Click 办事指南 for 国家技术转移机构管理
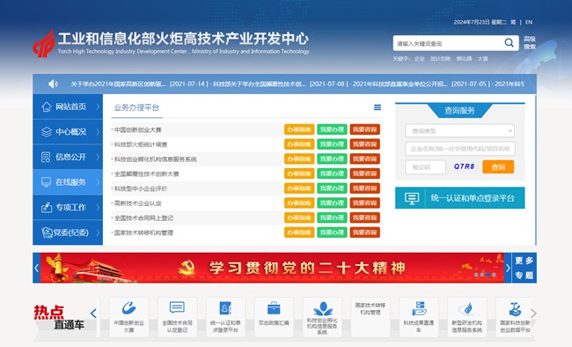This screenshot has width=572, height=347. (299, 233)
